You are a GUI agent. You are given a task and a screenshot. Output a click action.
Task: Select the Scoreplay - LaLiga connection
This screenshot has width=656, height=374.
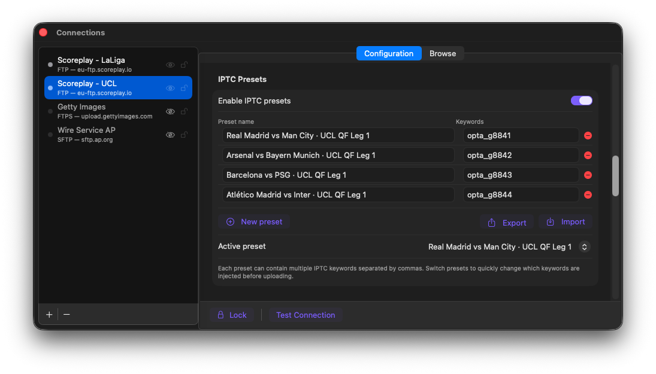pyautogui.click(x=118, y=65)
